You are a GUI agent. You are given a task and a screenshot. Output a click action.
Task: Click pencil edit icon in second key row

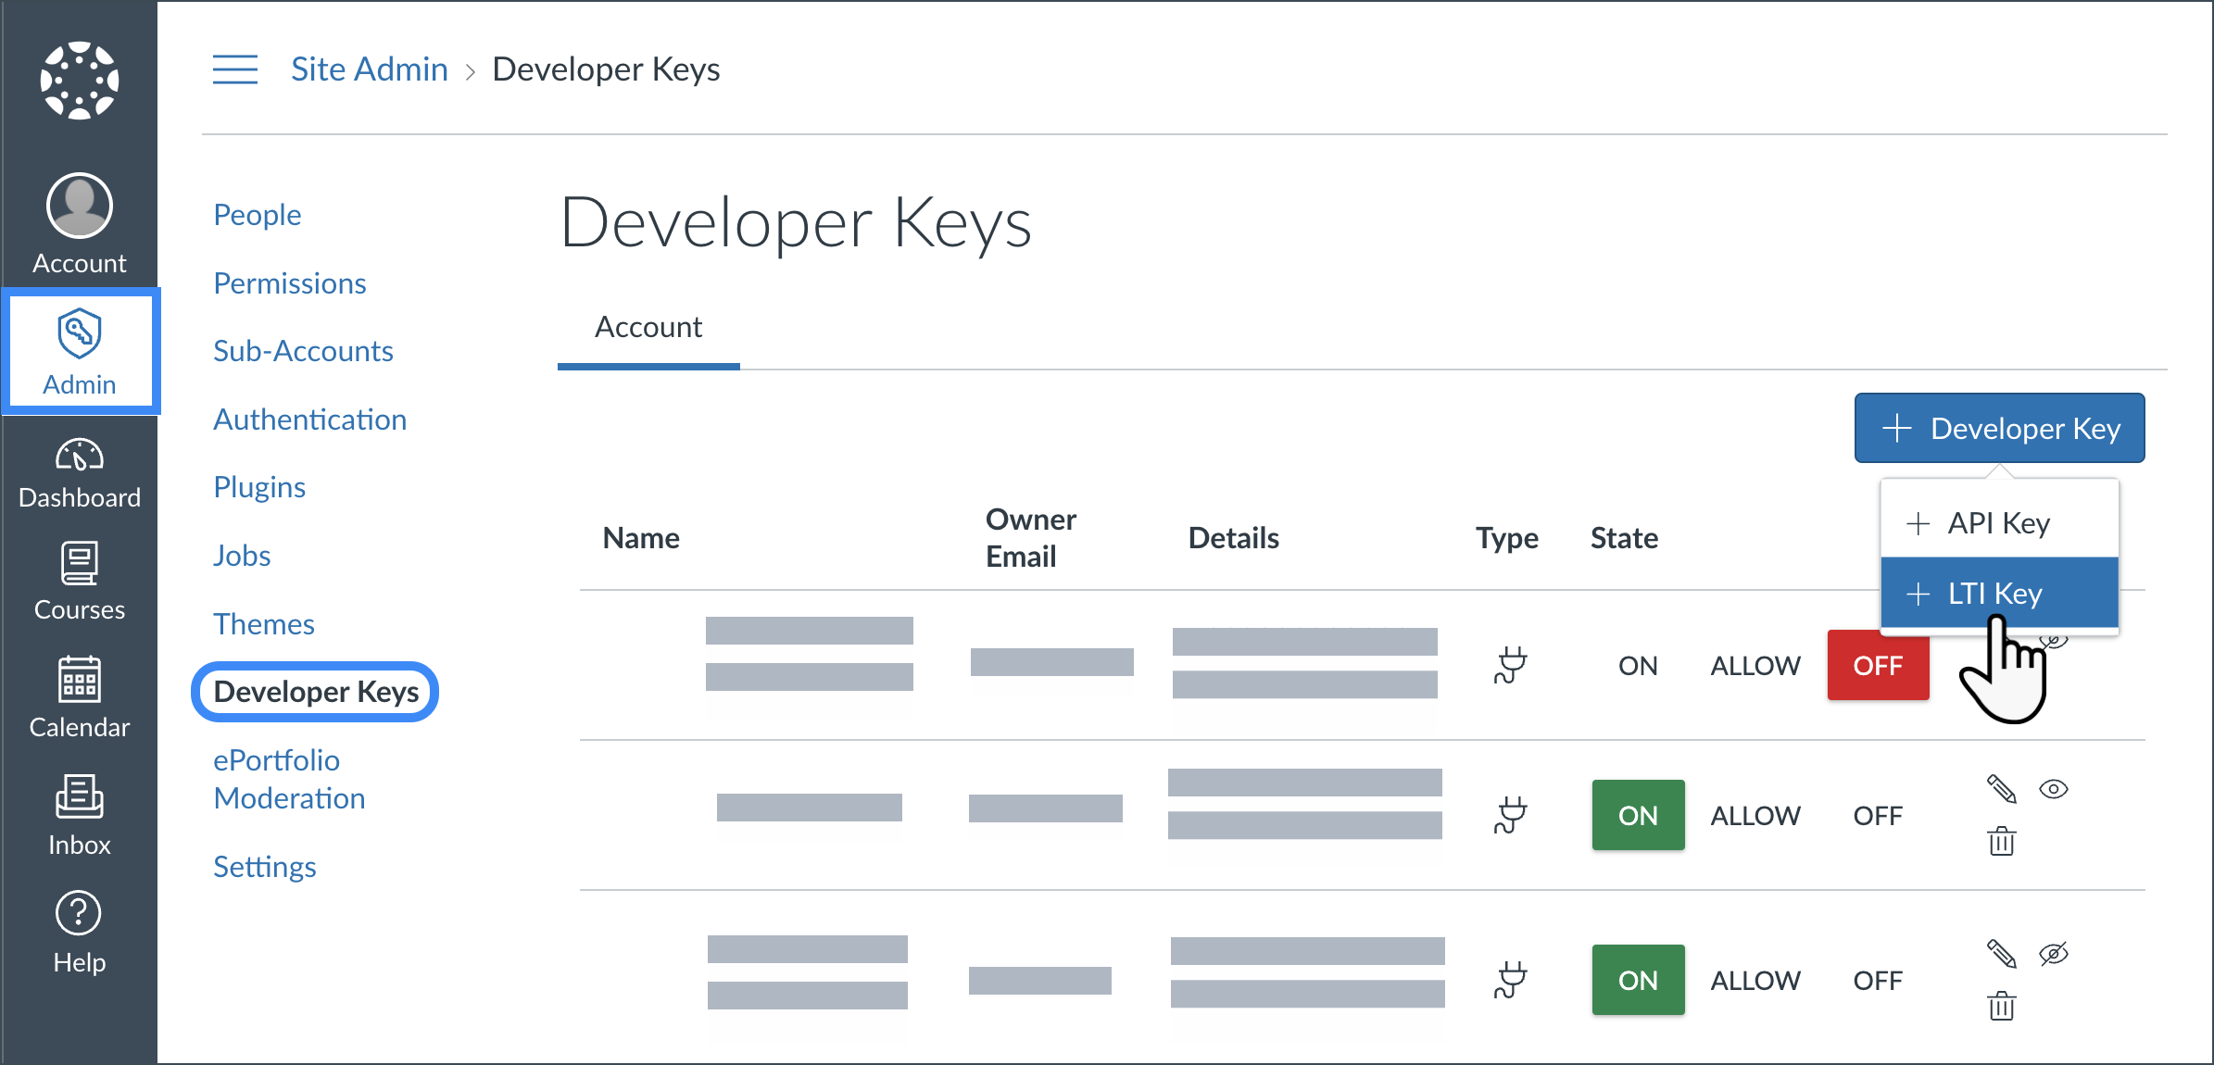pyautogui.click(x=2001, y=789)
